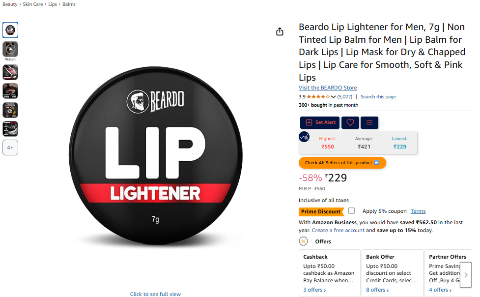This screenshot has width=480, height=297.
Task: Open Visit the BEARDO Store link
Action: pyautogui.click(x=328, y=88)
